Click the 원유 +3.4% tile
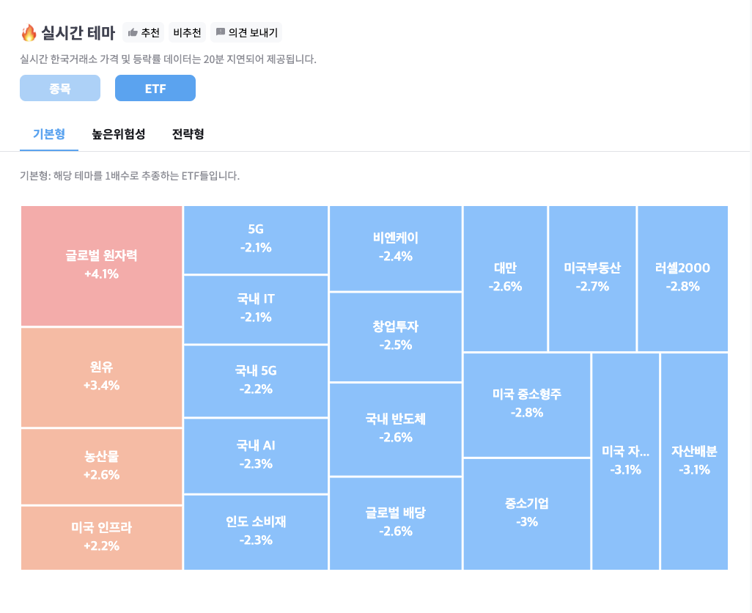Screen dimensions: 752x613 click(x=101, y=377)
